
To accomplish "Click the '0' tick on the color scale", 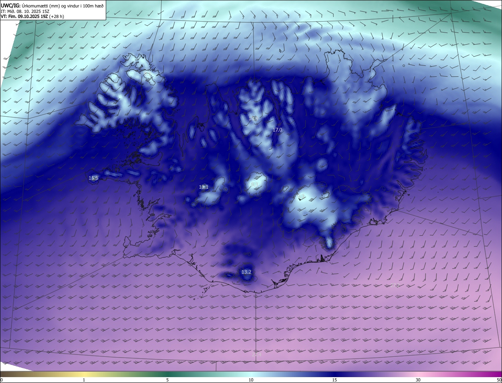I will coord(2,380).
